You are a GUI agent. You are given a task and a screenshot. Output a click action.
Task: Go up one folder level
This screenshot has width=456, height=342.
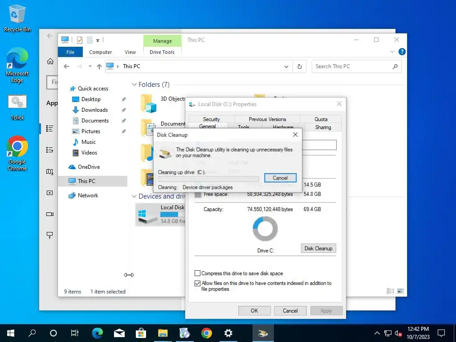click(99, 67)
